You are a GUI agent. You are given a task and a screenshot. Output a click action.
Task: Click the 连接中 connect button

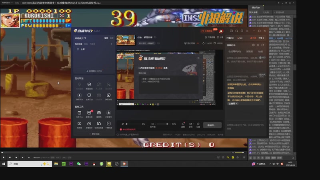tap(212, 125)
